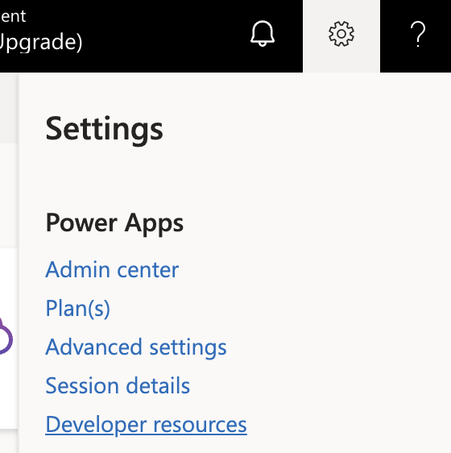View Session details

[118, 385]
